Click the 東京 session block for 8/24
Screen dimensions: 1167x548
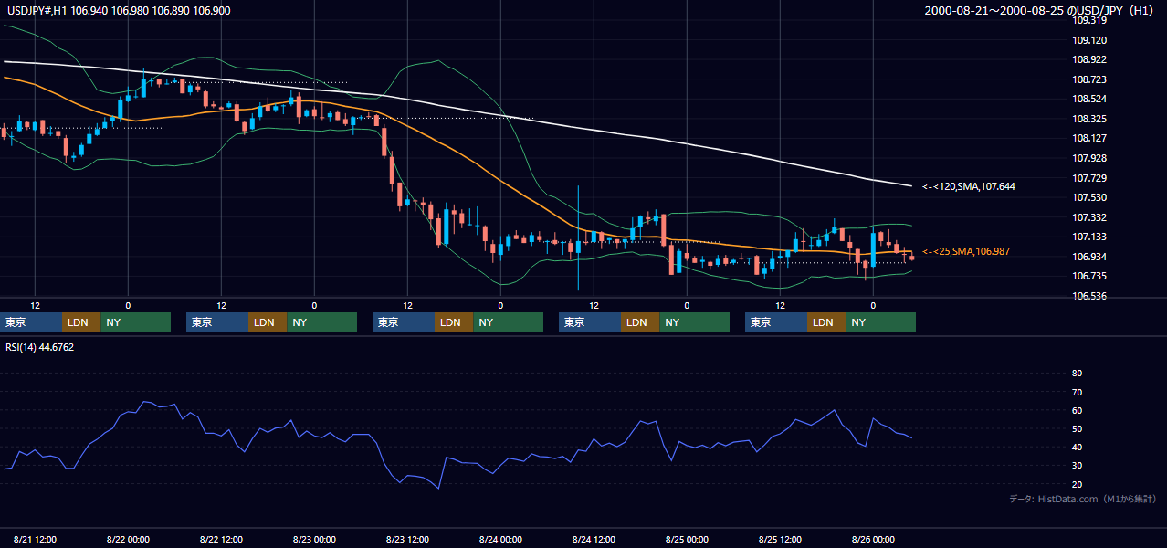(x=590, y=322)
